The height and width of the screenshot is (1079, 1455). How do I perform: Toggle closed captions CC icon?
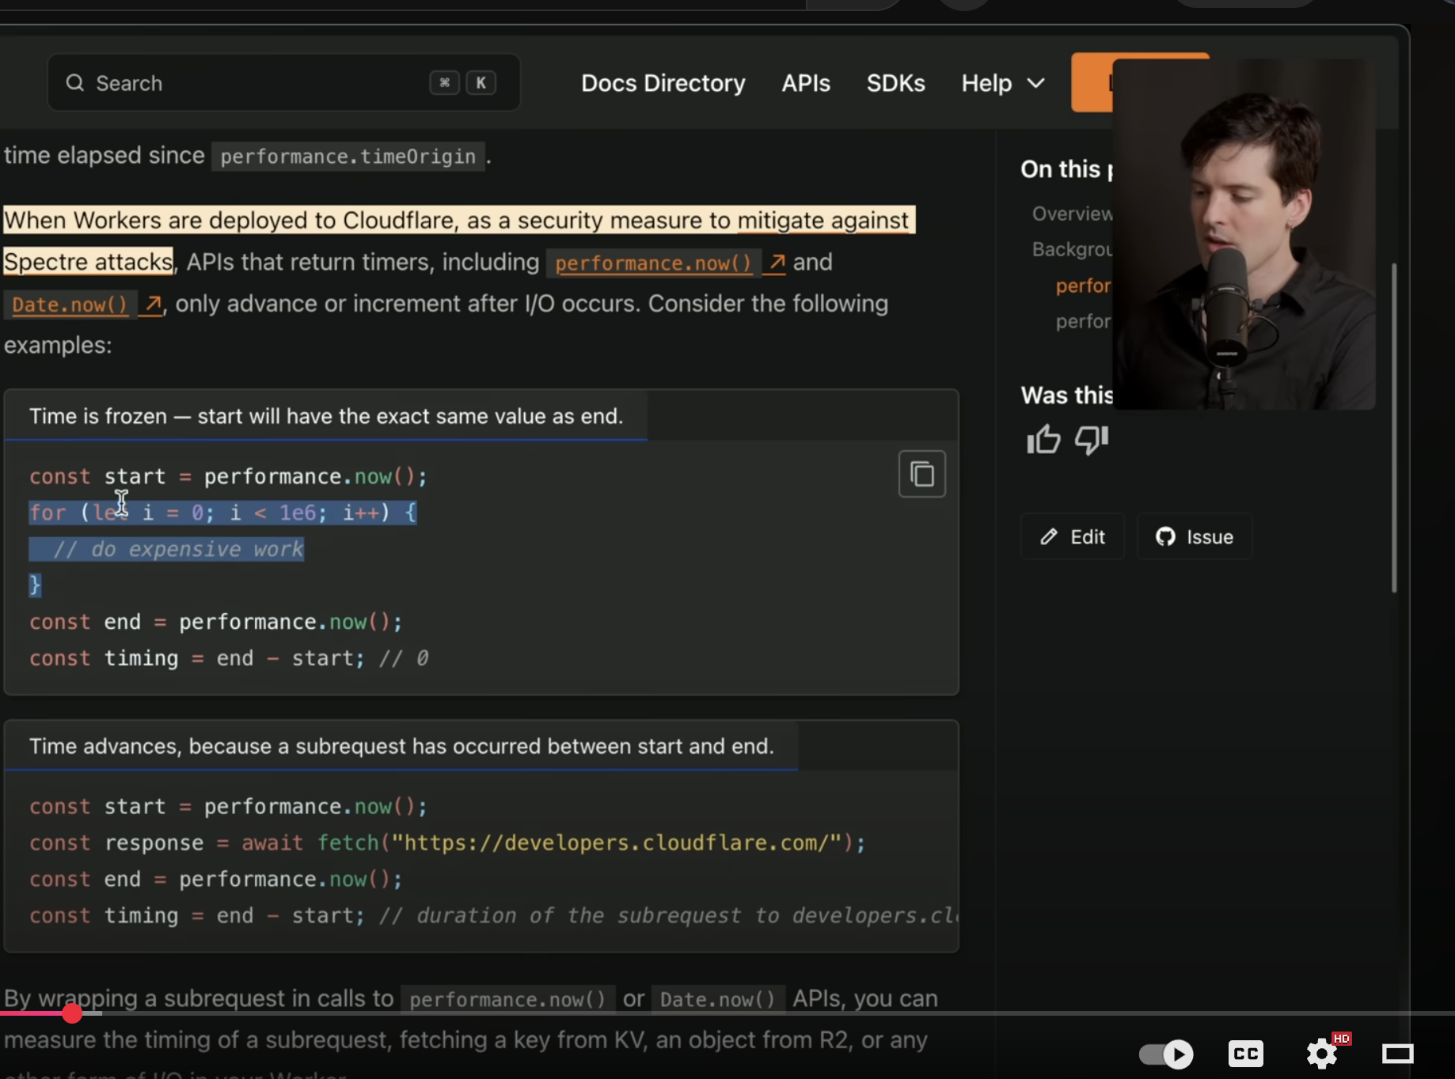coord(1245,1054)
